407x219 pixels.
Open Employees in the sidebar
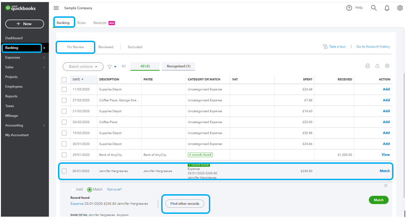pyautogui.click(x=14, y=87)
